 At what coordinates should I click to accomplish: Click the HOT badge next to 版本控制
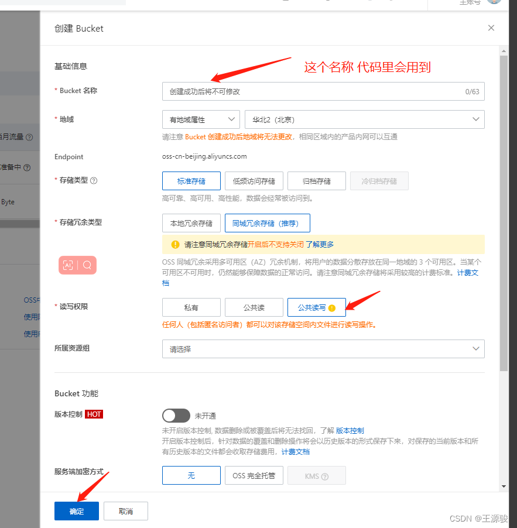[94, 414]
